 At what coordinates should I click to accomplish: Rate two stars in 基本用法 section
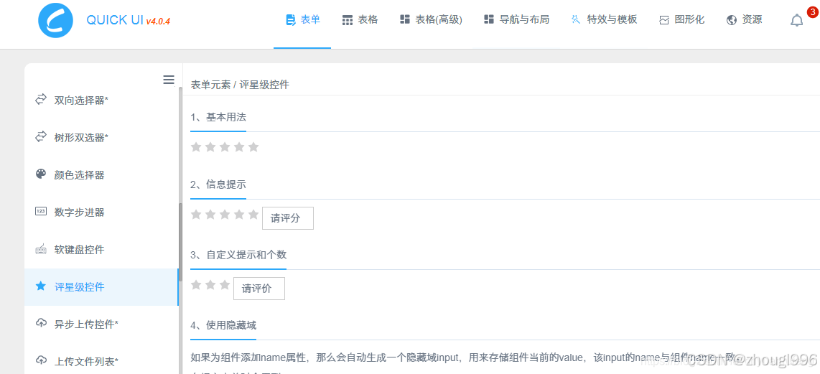click(x=210, y=147)
